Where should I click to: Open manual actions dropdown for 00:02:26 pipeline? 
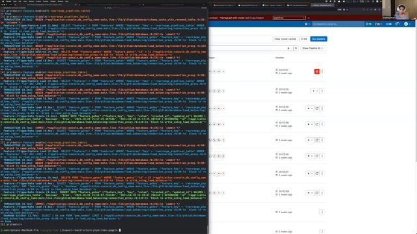(315, 91)
